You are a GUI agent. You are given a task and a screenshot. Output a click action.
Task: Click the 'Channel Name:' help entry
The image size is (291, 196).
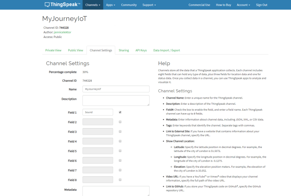coord(205,98)
